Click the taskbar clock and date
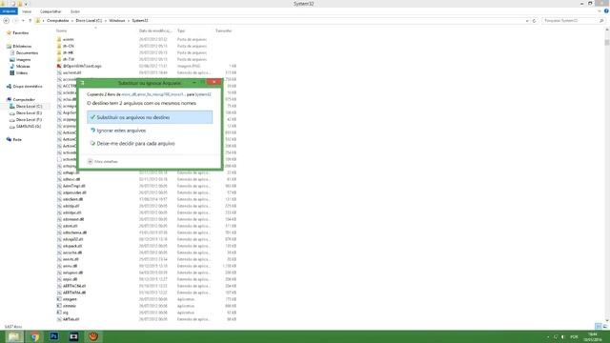This screenshot has width=610, height=343. pos(593,336)
